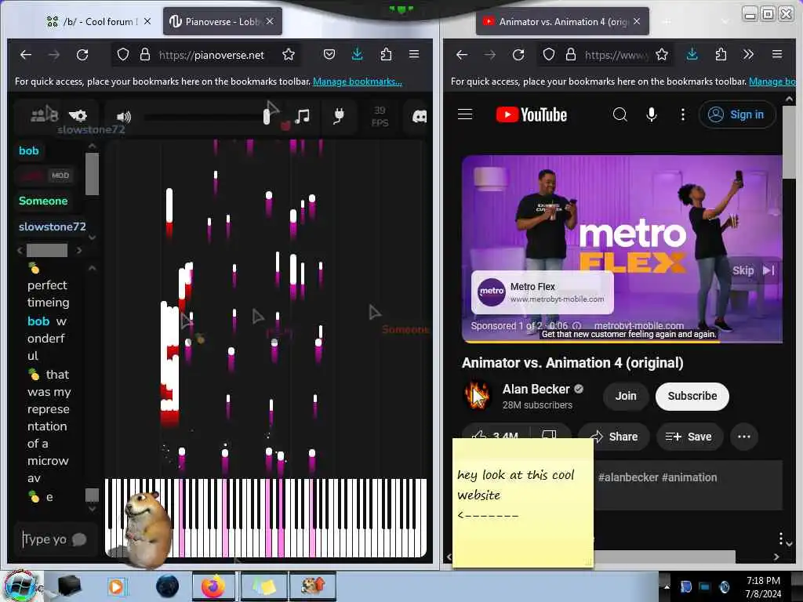Click Sign in on YouTube
This screenshot has height=602, width=803.
[x=737, y=114]
